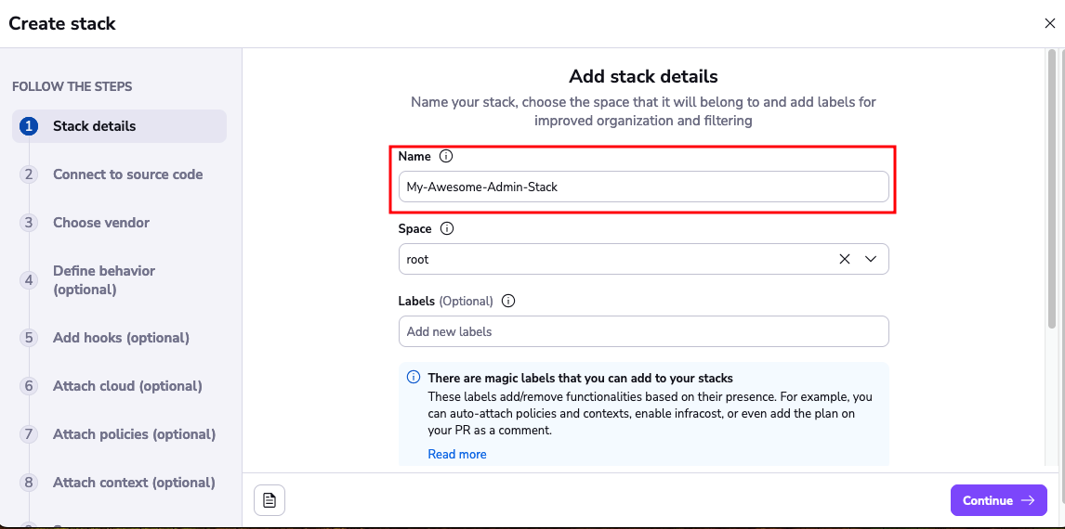Click the Labels field info icon

tap(507, 302)
